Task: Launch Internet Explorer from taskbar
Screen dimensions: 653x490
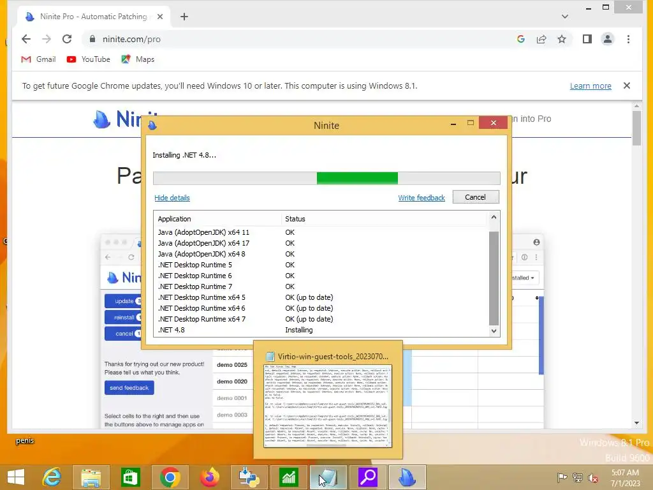Action: 52,477
